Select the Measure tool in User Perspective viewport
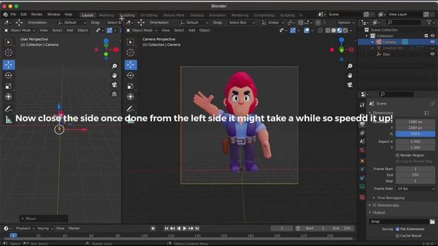Image resolution: width=438 pixels, height=246 pixels. coord(9,120)
